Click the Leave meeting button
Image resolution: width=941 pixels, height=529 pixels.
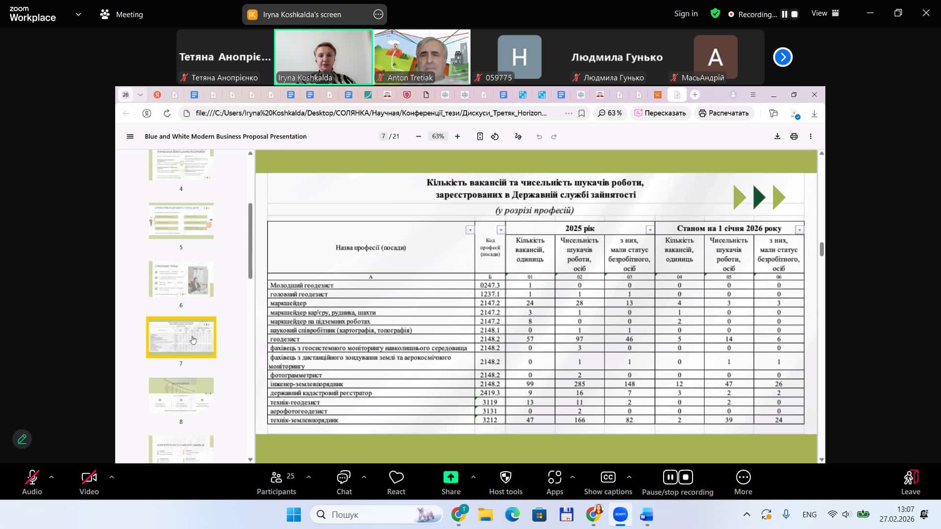[910, 478]
